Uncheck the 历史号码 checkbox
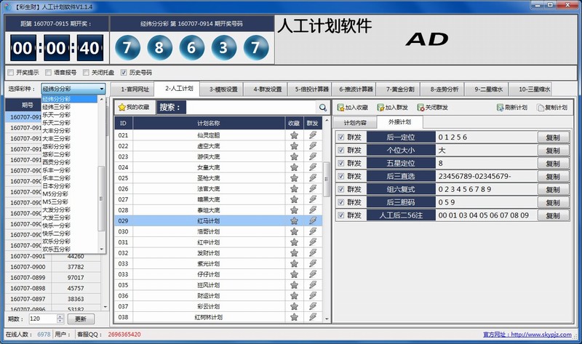The height and width of the screenshot is (344, 582). tap(124, 73)
